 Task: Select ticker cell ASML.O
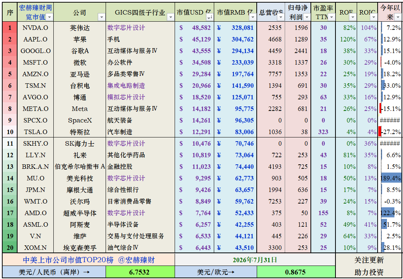coord(35,224)
